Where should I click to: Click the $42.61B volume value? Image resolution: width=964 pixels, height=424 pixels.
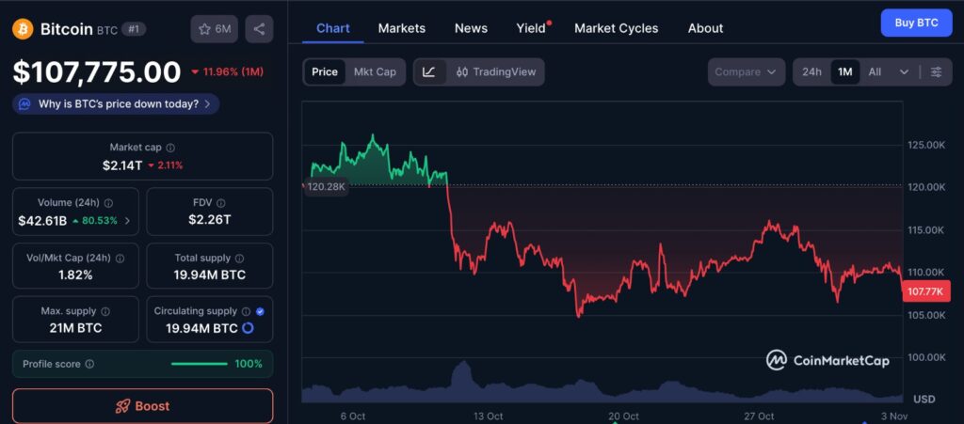tap(42, 221)
